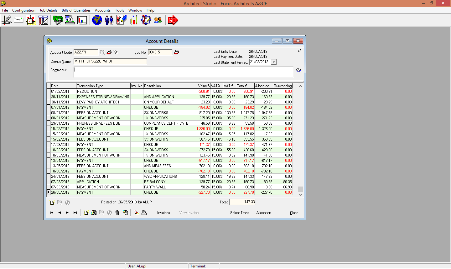451x269 pixels.
Task: Open the green banknotes money icon
Action: pos(58,20)
